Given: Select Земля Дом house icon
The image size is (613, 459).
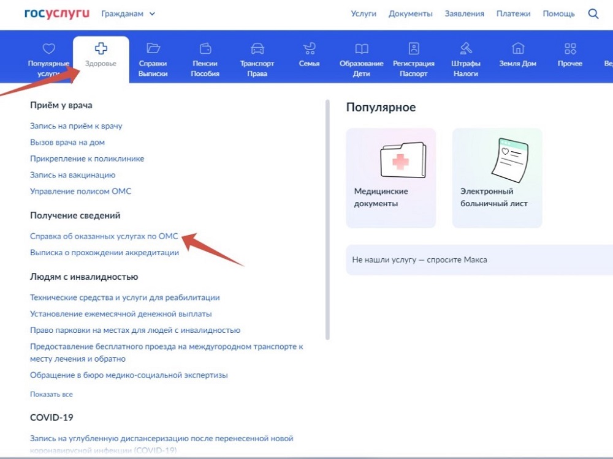Looking at the screenshot, I should click(x=518, y=48).
